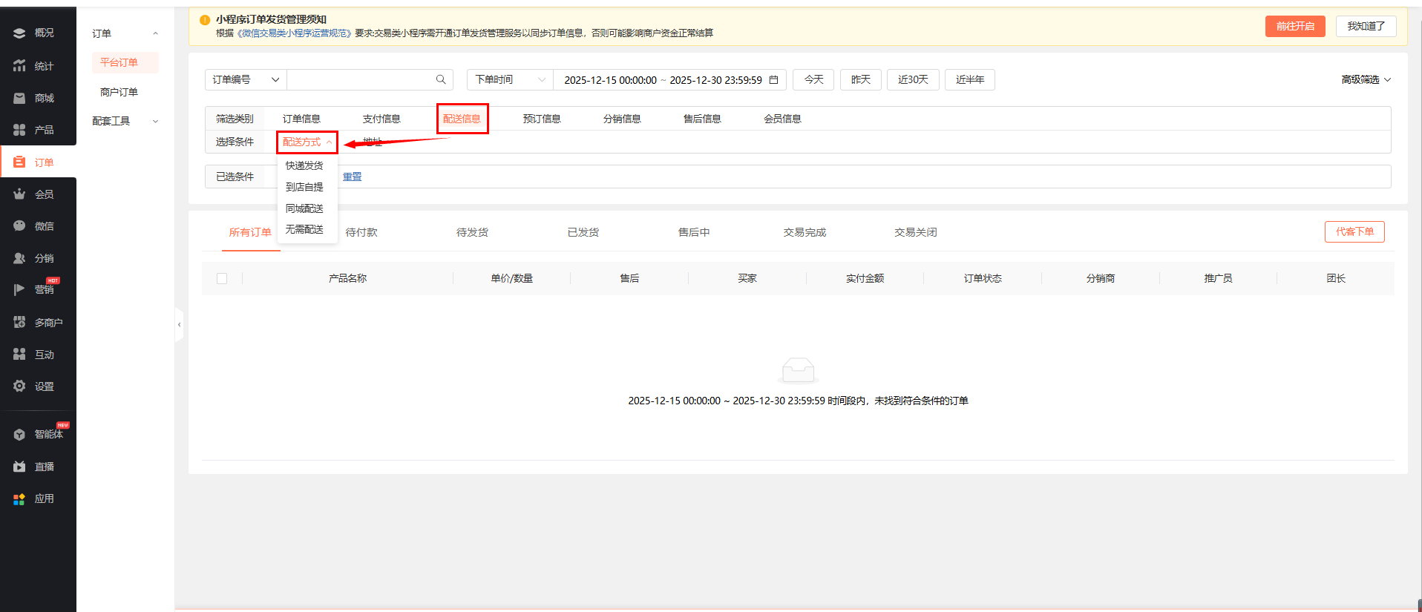The image size is (1422, 612).
Task: Click the 重置 reset link
Action: point(352,177)
